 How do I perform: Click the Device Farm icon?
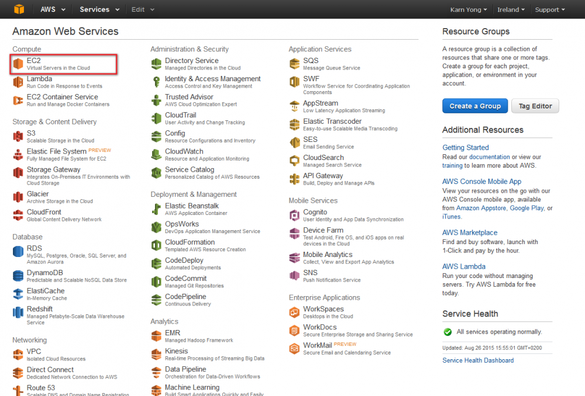click(294, 234)
